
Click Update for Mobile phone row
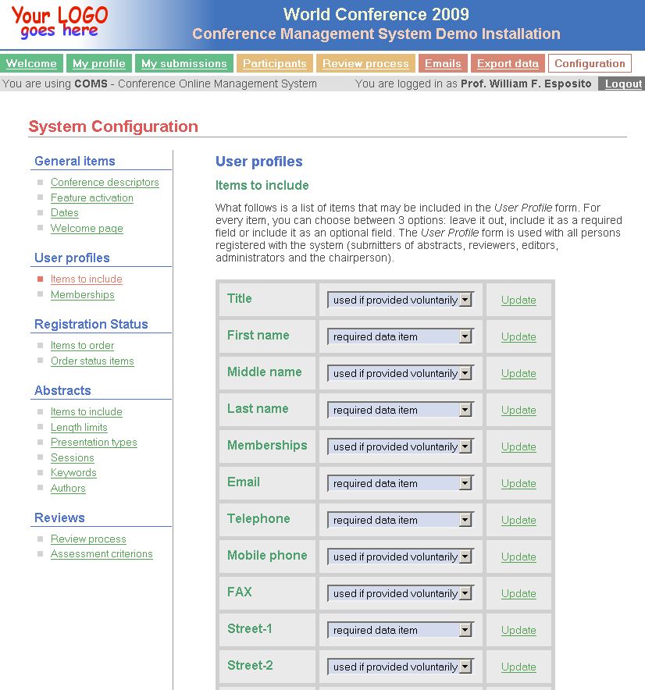coord(518,557)
